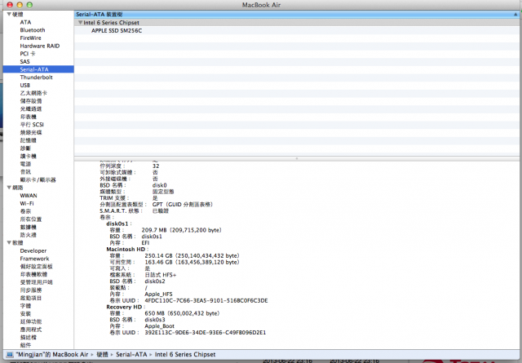Screen dimensions: 522x363
Task: Click the 250.14 GB capacity value
Action: coord(192,256)
